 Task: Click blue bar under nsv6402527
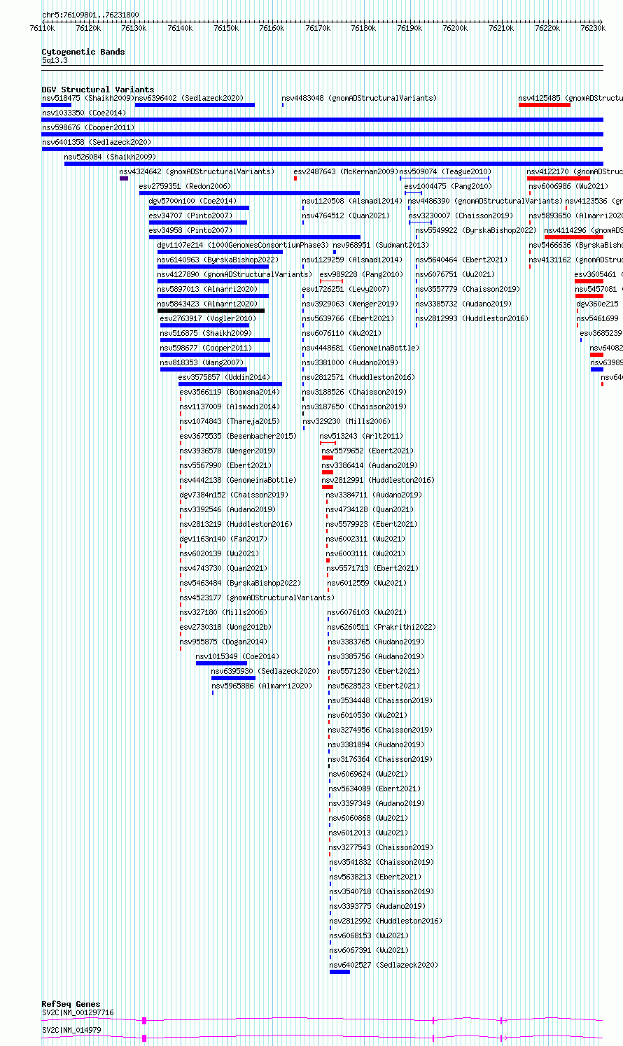click(339, 972)
